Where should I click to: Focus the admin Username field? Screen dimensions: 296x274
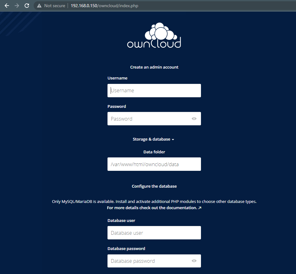(154, 91)
